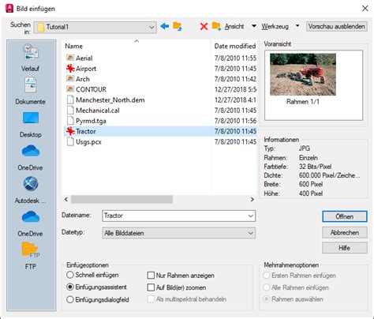This screenshot has height=319, width=374.
Task: Enable the Nur Rahmen anzeigen checkbox
Action: (x=151, y=276)
